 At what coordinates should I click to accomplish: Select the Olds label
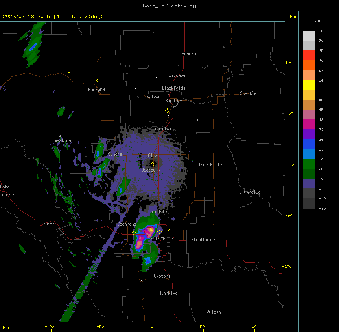coord(153,155)
